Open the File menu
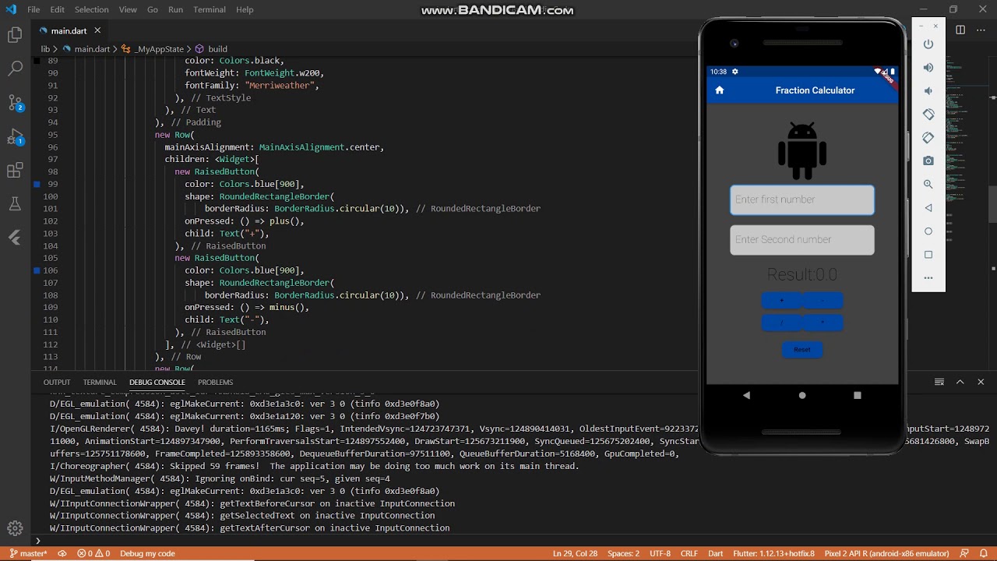The image size is (997, 561). 33,9
